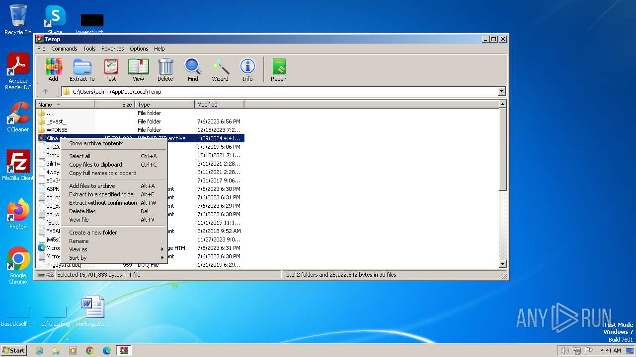Viewport: 636px width, 357px height.
Task: Select the Firefox desktop icon
Action: pyautogui.click(x=18, y=214)
